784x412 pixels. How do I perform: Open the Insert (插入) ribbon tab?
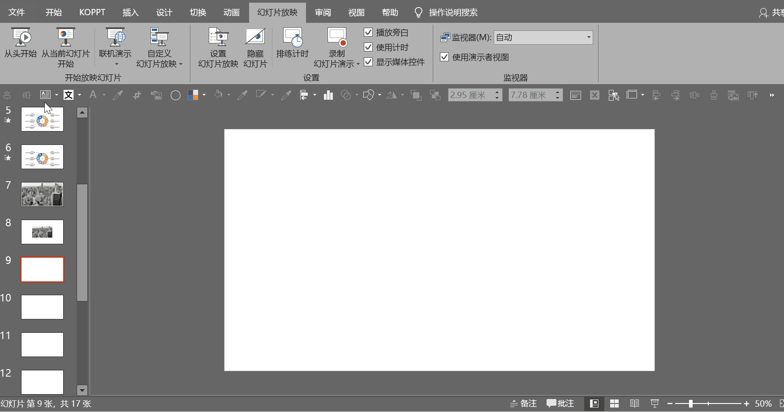130,13
